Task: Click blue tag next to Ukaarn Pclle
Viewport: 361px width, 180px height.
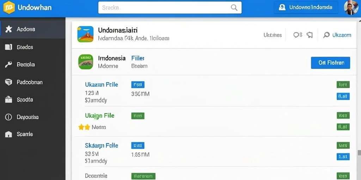Action: 138,85
